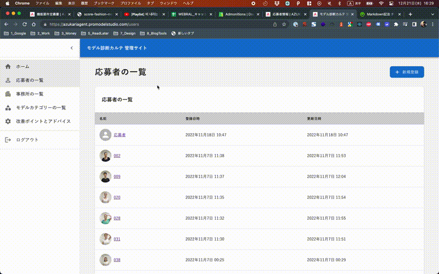The height and width of the screenshot is (274, 439).
Task: Open the 新しいタブ bookmark
Action: tap(183, 33)
